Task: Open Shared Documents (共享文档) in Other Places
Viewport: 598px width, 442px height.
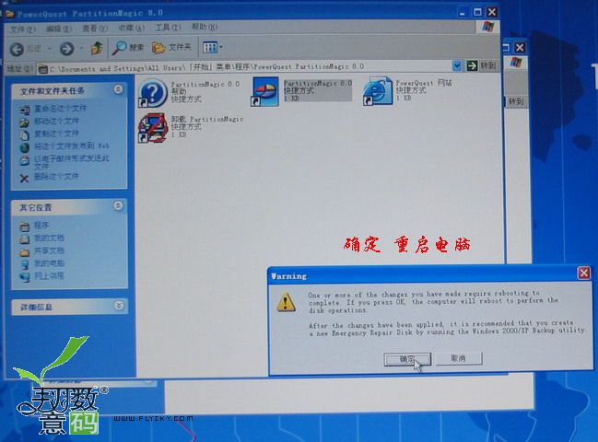Action: (49, 250)
